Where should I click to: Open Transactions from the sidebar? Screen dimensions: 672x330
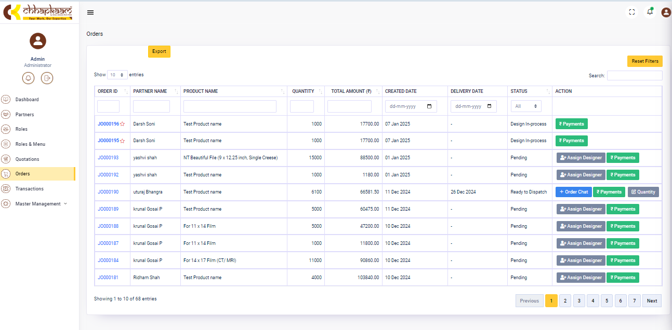pyautogui.click(x=29, y=189)
